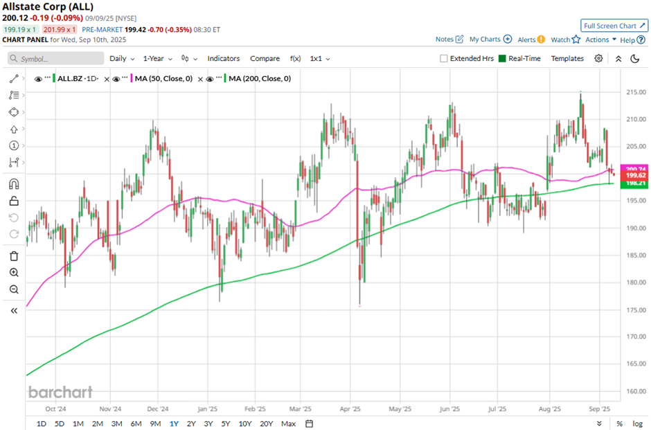Select the up arrow marker tool
The image size is (651, 430).
click(14, 129)
